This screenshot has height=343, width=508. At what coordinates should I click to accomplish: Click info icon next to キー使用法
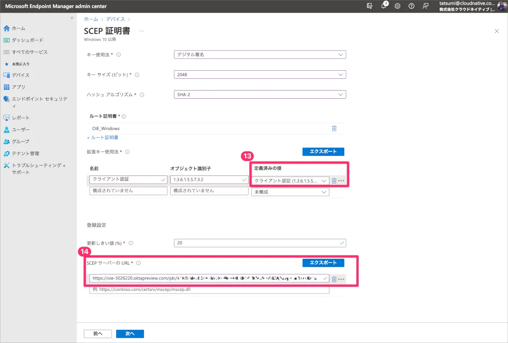coord(119,55)
